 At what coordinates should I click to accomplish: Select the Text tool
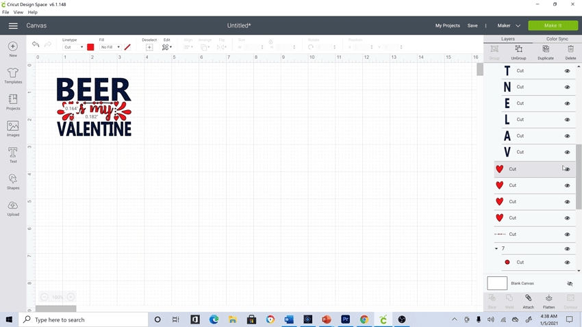tap(13, 155)
